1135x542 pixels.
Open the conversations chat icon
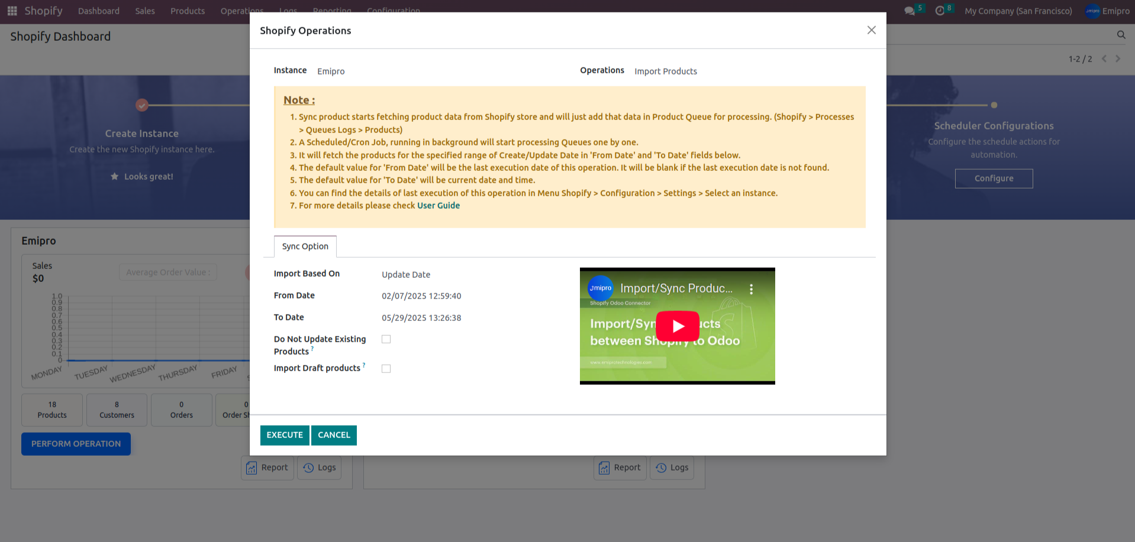pos(910,11)
